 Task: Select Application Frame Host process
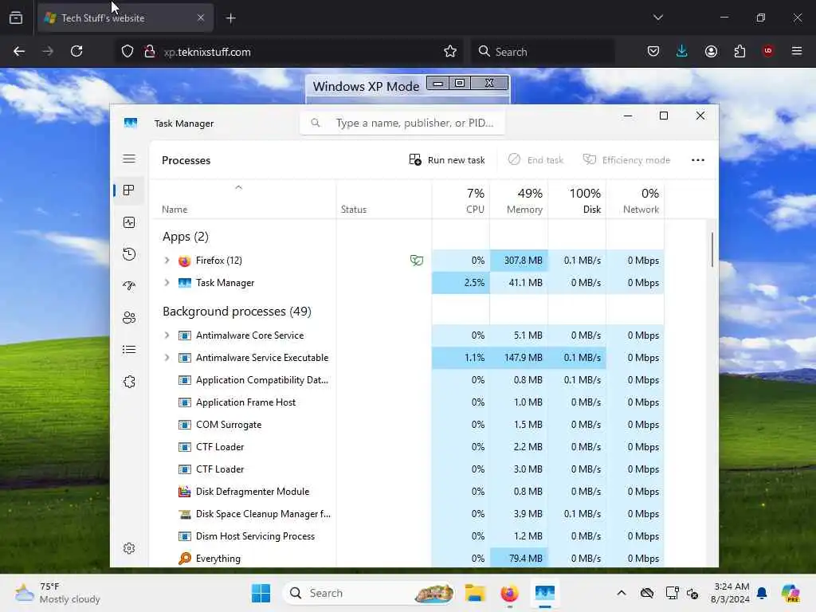pyautogui.click(x=407, y=402)
